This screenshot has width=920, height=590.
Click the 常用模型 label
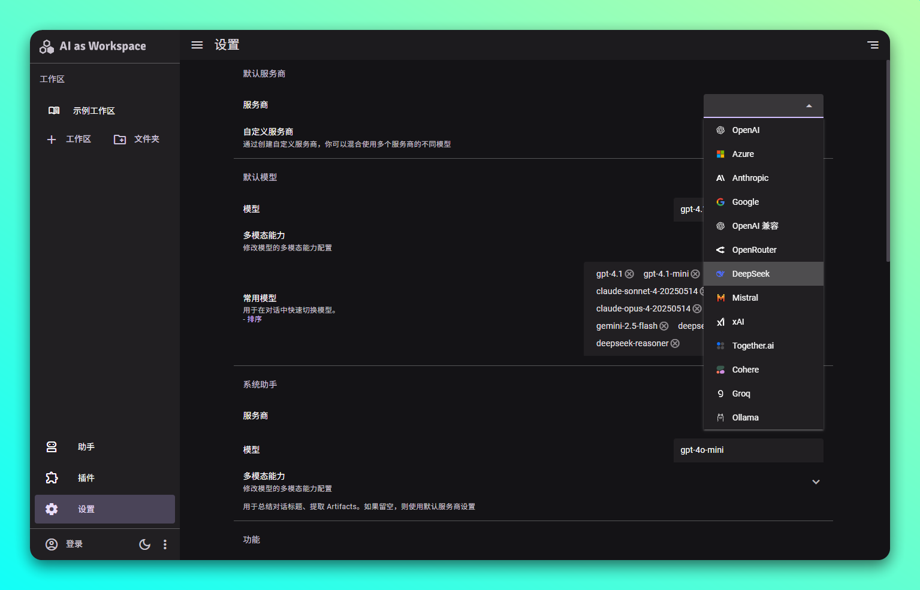coord(260,298)
